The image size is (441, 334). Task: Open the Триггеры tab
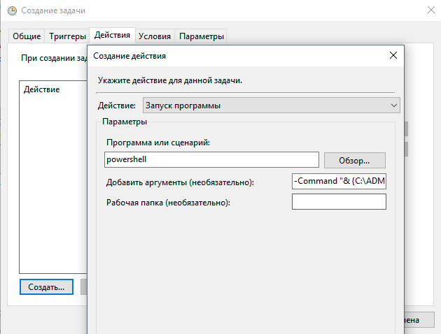[68, 36]
